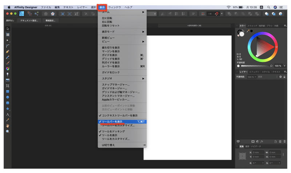Toggle ガイドをロック
The height and width of the screenshot is (173, 291).
tap(122, 72)
